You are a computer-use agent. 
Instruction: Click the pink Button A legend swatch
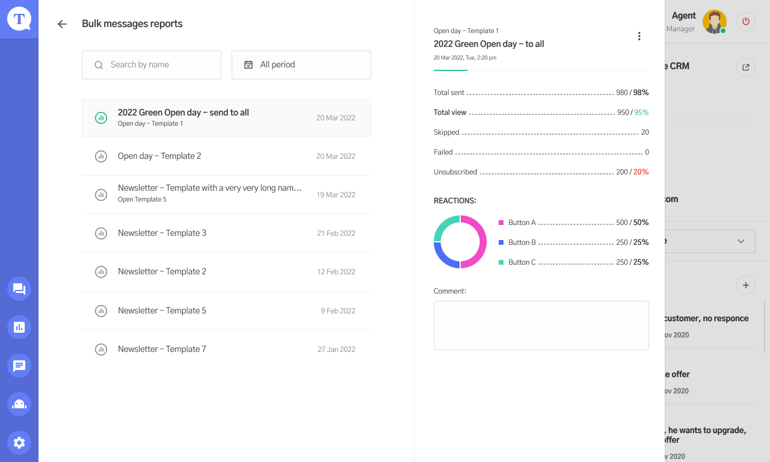[501, 223]
